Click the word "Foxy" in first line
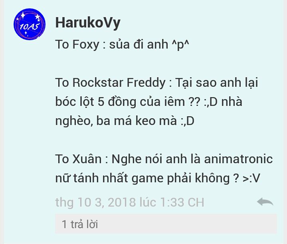The width and height of the screenshot is (287, 244). click(x=86, y=45)
